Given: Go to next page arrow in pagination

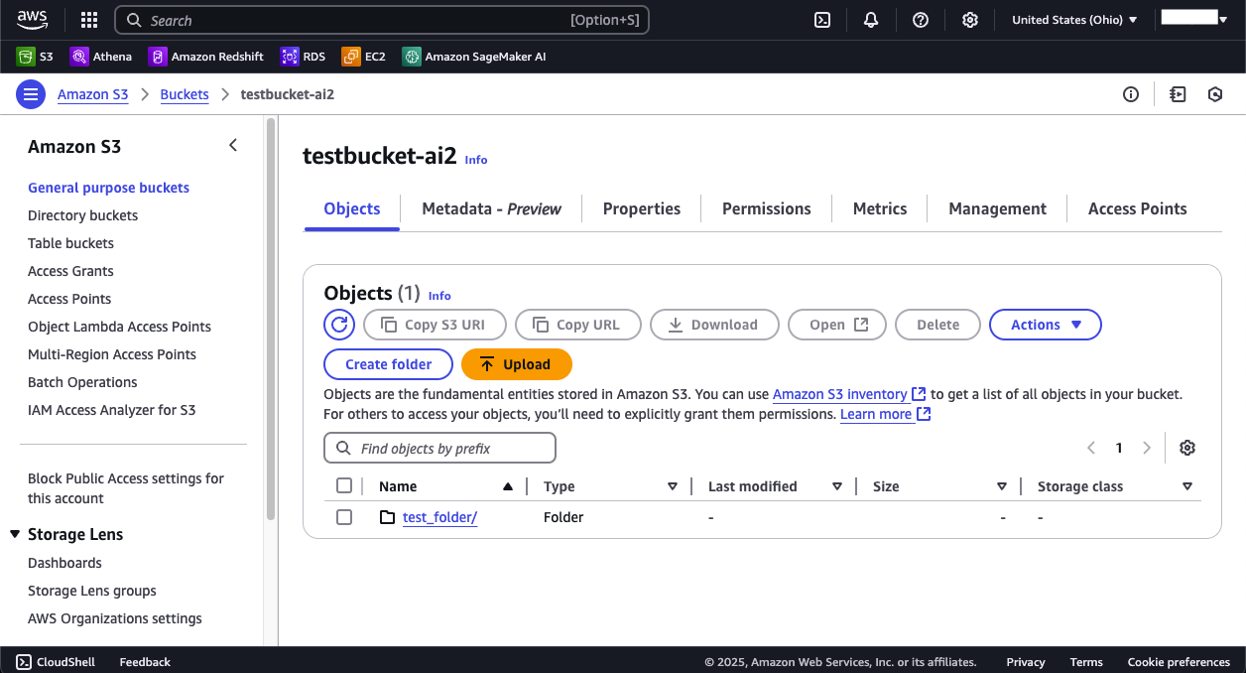Looking at the screenshot, I should pos(1147,448).
